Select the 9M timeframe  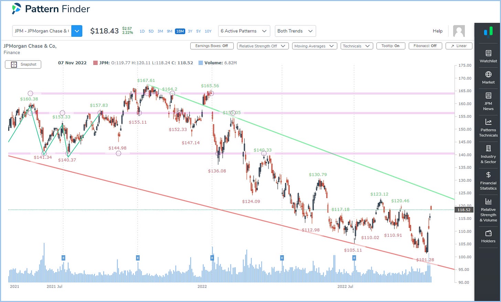point(170,31)
